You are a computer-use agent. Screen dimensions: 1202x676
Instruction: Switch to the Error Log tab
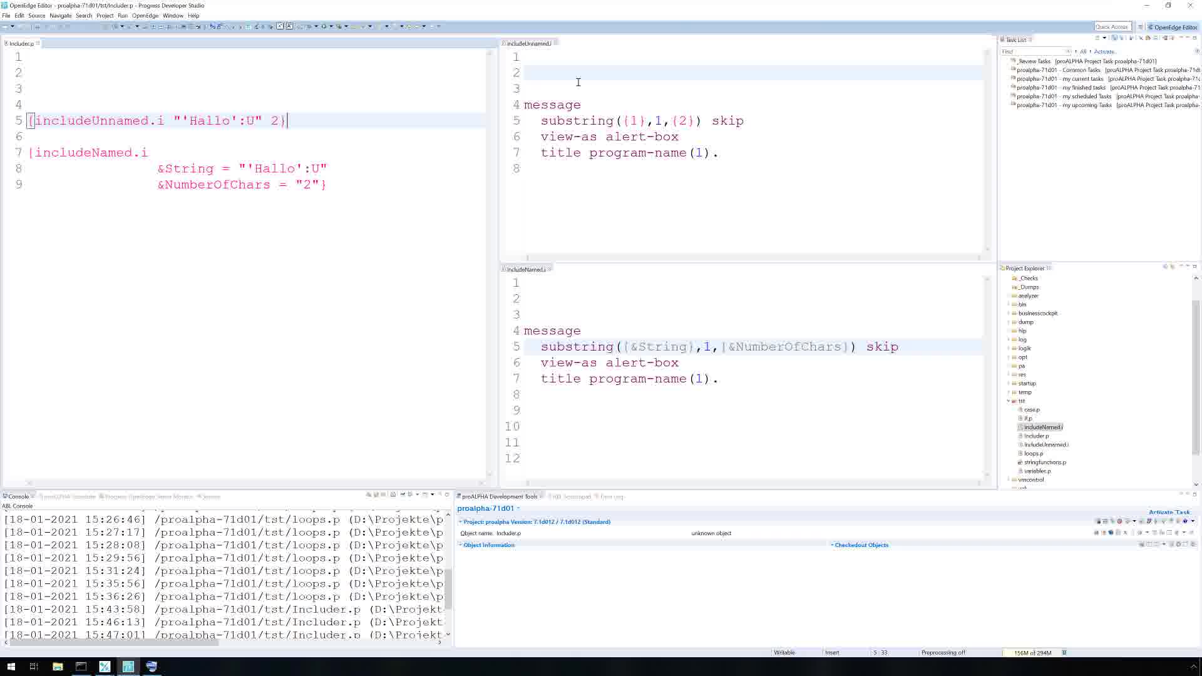(x=612, y=496)
